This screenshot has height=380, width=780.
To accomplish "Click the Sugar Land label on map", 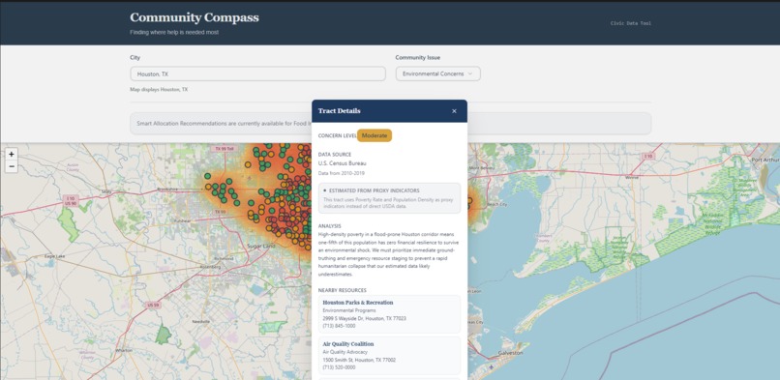I will (x=261, y=246).
